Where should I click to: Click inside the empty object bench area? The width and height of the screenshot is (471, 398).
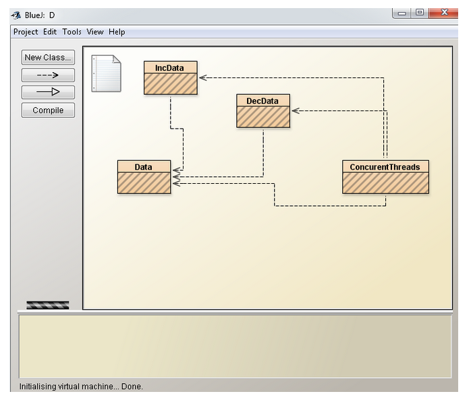[235, 345]
